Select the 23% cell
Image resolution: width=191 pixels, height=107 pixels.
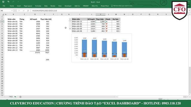point(45,59)
